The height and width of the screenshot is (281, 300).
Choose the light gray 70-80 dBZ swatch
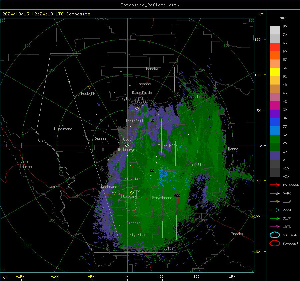(x=275, y=30)
